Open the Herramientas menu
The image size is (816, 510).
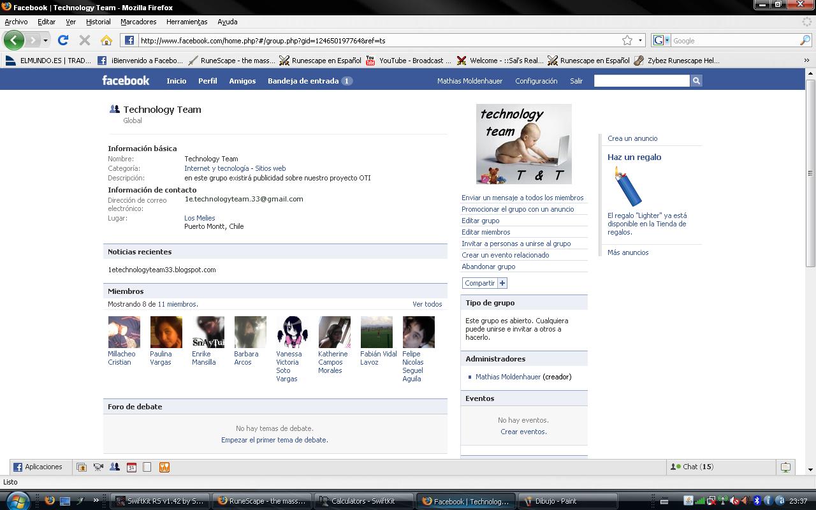pyautogui.click(x=187, y=22)
